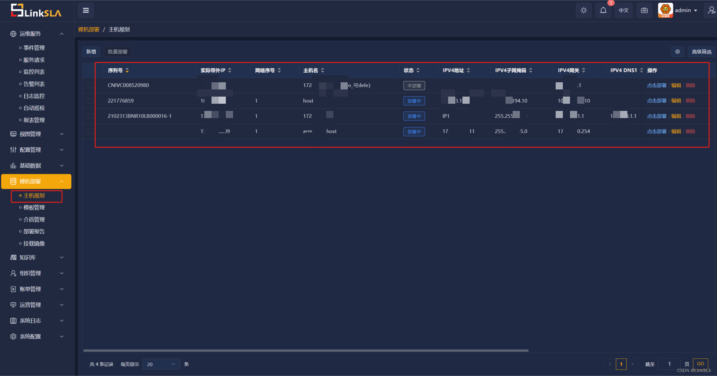This screenshot has width=717, height=376.
Task: Collapse the 运维服务 menu group
Action: point(62,34)
